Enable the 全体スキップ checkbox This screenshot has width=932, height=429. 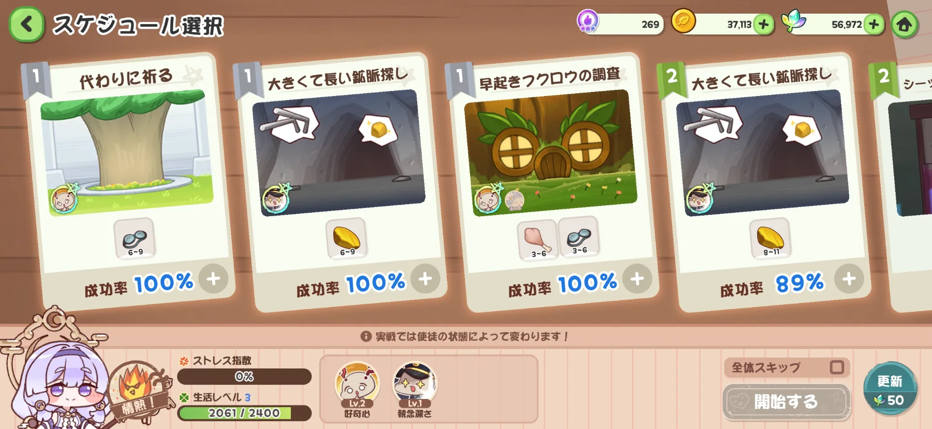pyautogui.click(x=836, y=367)
